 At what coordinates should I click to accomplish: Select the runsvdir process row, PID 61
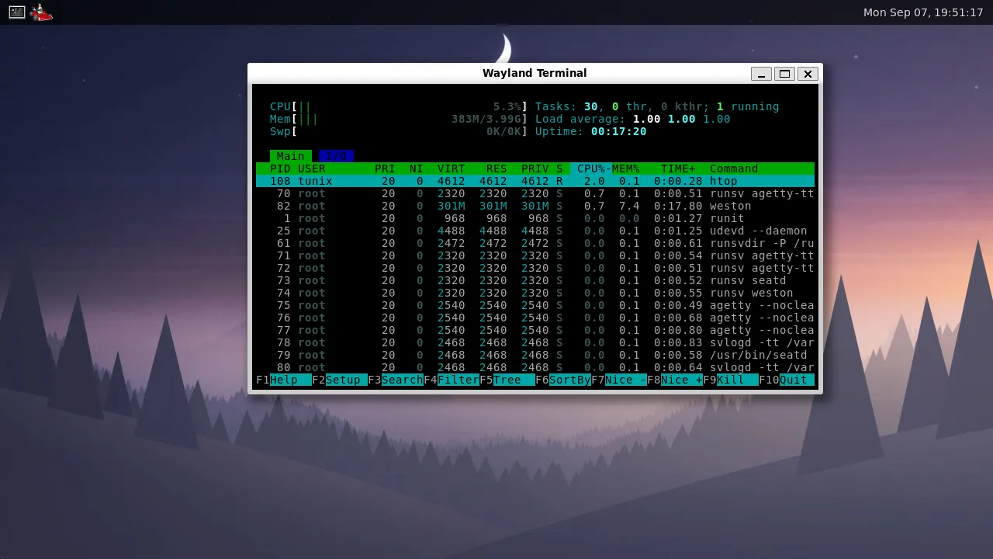(x=535, y=243)
